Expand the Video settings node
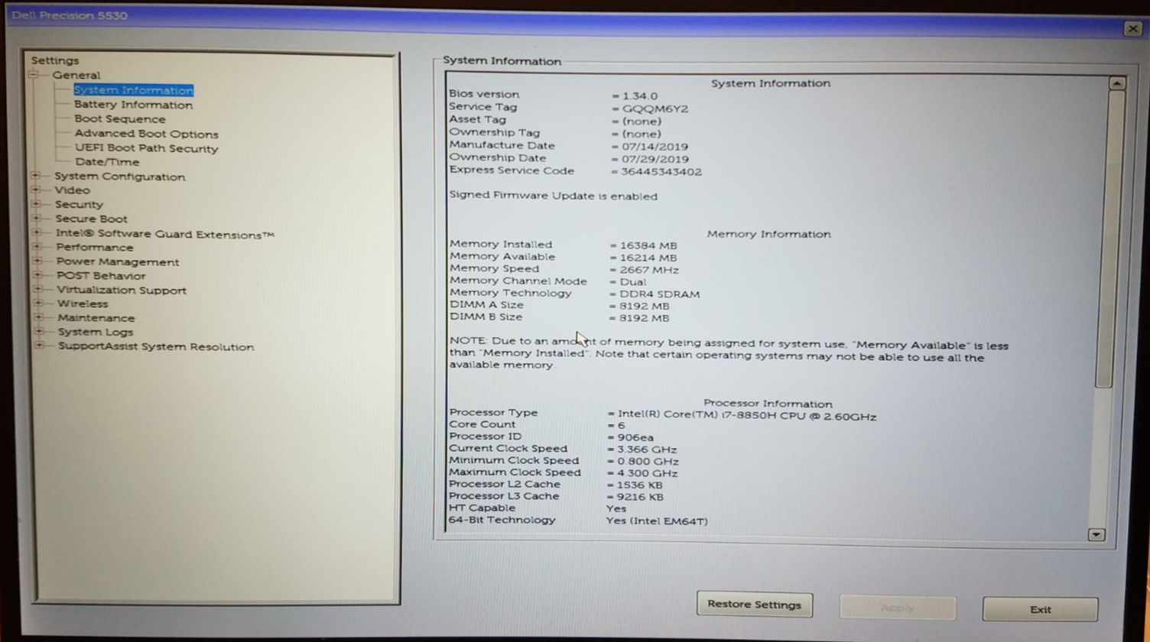Viewport: 1150px width, 642px height. [35, 190]
